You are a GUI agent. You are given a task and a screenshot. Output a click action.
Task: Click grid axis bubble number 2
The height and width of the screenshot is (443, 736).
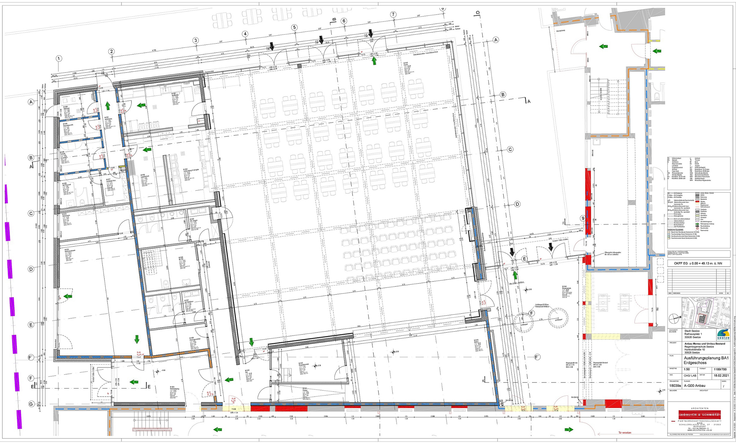pos(111,51)
